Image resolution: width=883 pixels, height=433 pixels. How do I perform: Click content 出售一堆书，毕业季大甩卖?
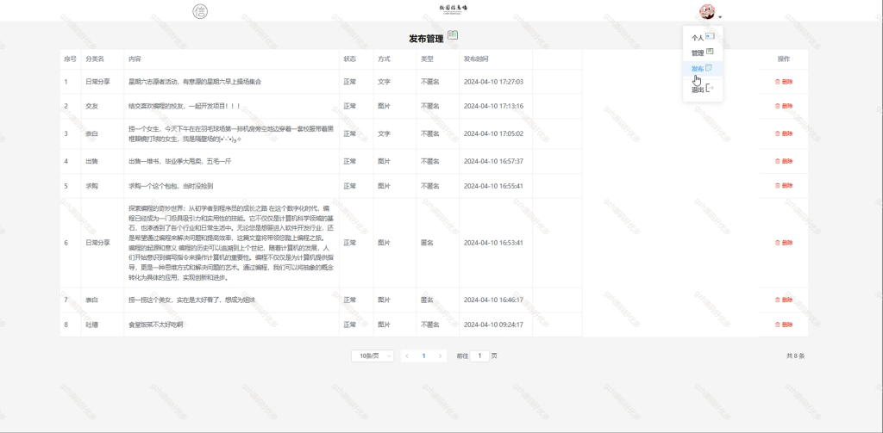pyautogui.click(x=179, y=161)
